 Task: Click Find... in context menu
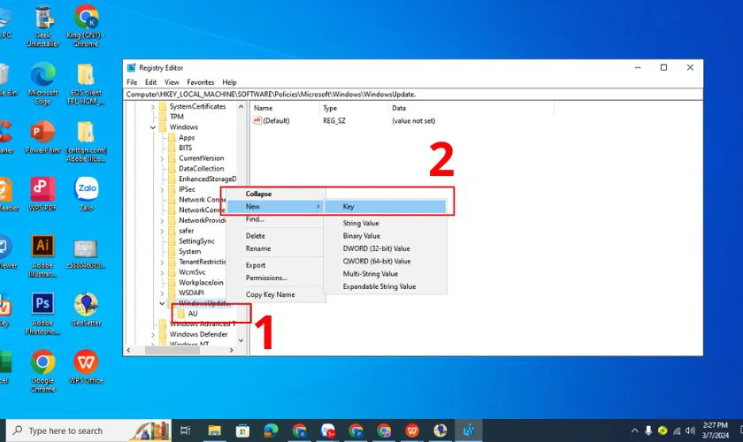click(276, 219)
